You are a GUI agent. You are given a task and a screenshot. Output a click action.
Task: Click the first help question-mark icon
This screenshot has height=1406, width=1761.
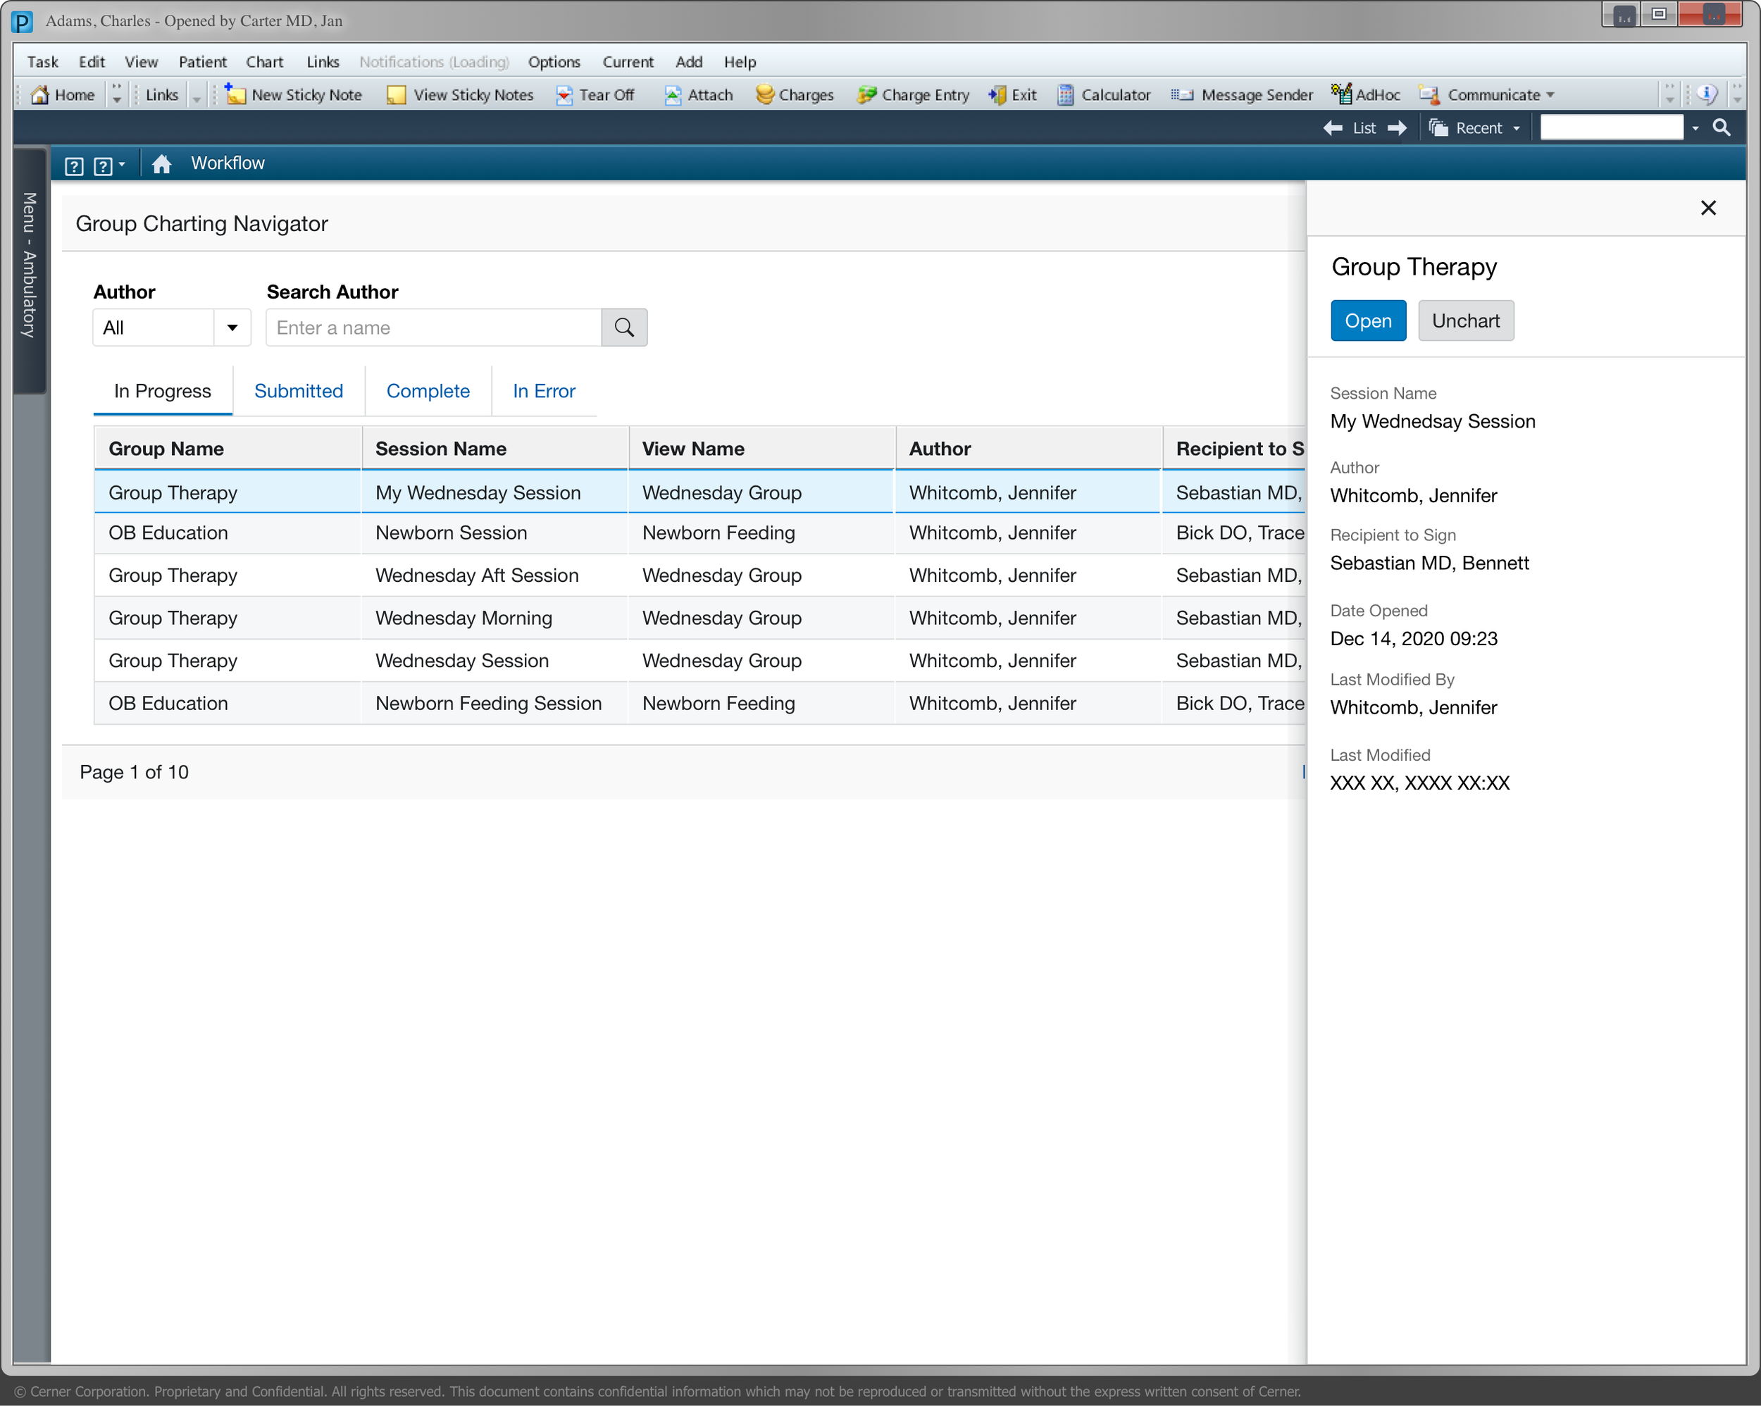pos(73,166)
